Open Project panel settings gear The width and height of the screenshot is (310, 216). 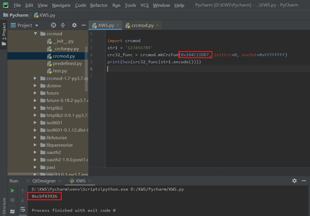coord(74,25)
